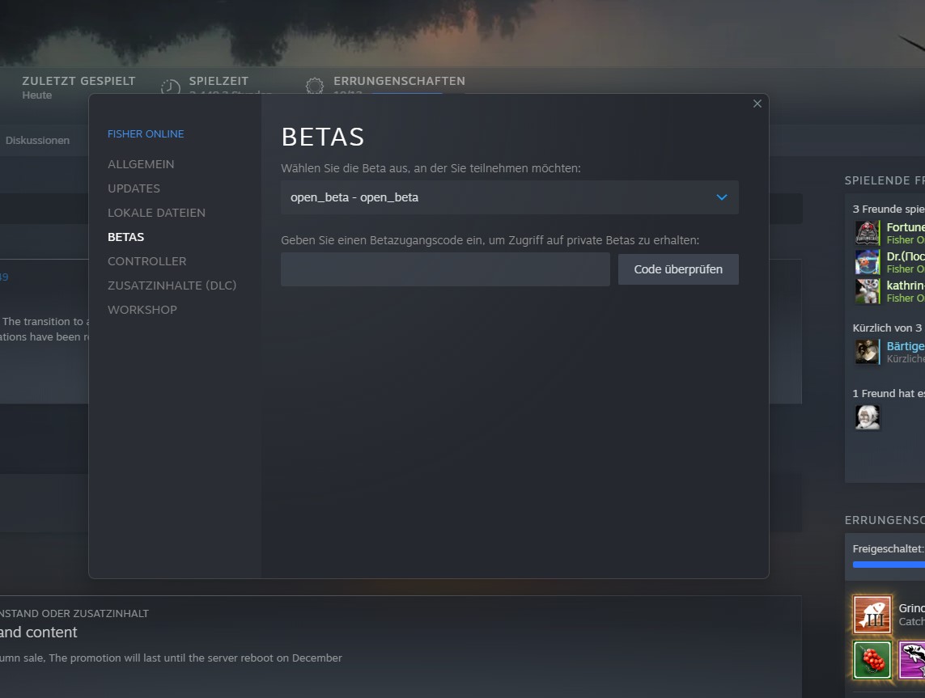Expand the open_beta selection dropdown
Screen dimensions: 925x698
tap(510, 197)
